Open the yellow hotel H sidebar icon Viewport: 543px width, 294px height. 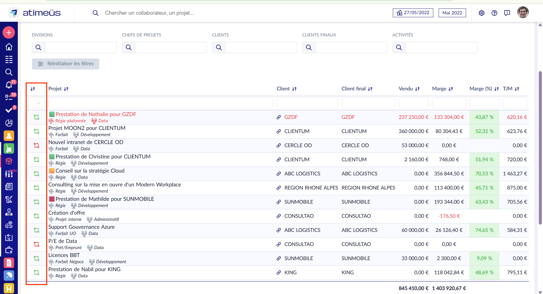(x=9, y=288)
